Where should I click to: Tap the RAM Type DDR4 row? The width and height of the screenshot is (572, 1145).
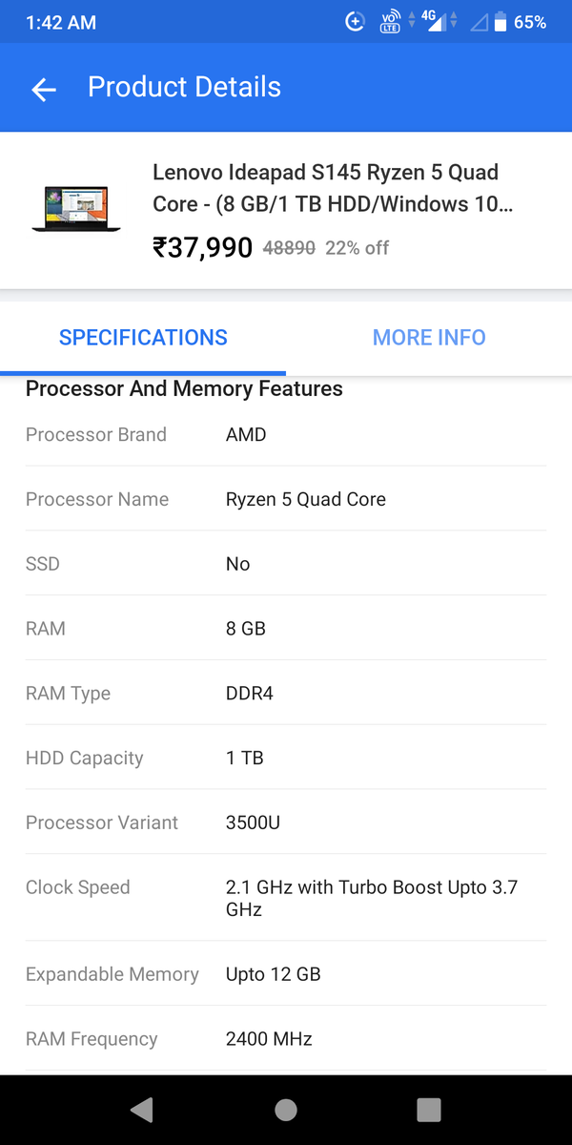(x=286, y=694)
